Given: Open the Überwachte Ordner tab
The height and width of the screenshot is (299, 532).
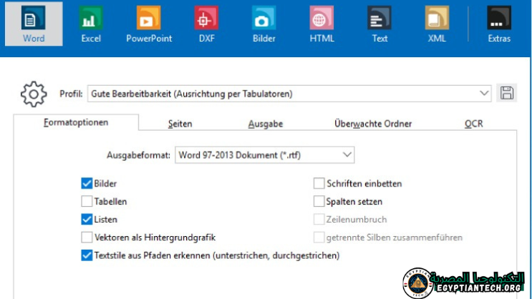Looking at the screenshot, I should 372,124.
